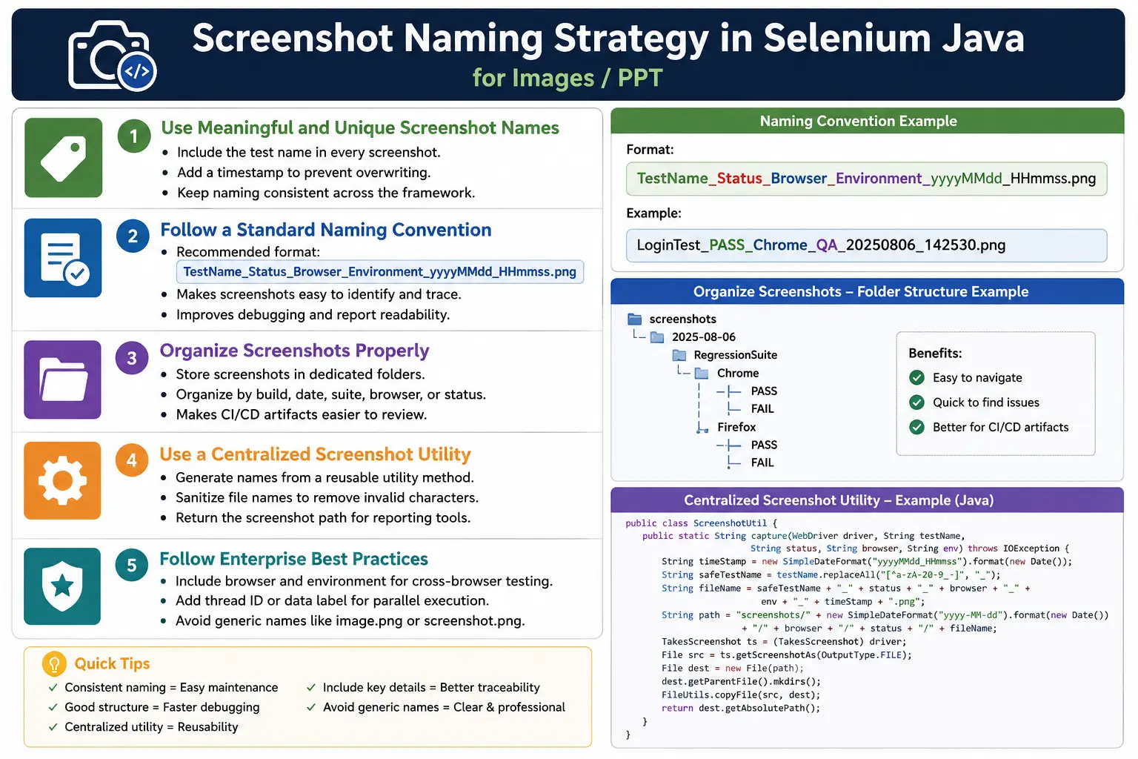Click the Naming Convention Example header
Viewport: 1138px width, 759px height.
[867, 121]
